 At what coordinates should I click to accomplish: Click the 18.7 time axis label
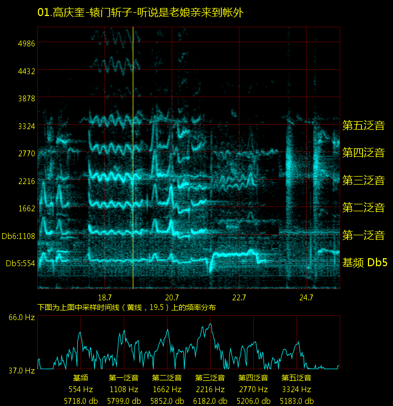(x=105, y=297)
